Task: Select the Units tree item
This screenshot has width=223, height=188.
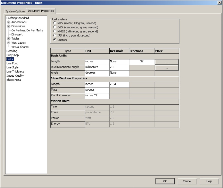Action: (10, 59)
